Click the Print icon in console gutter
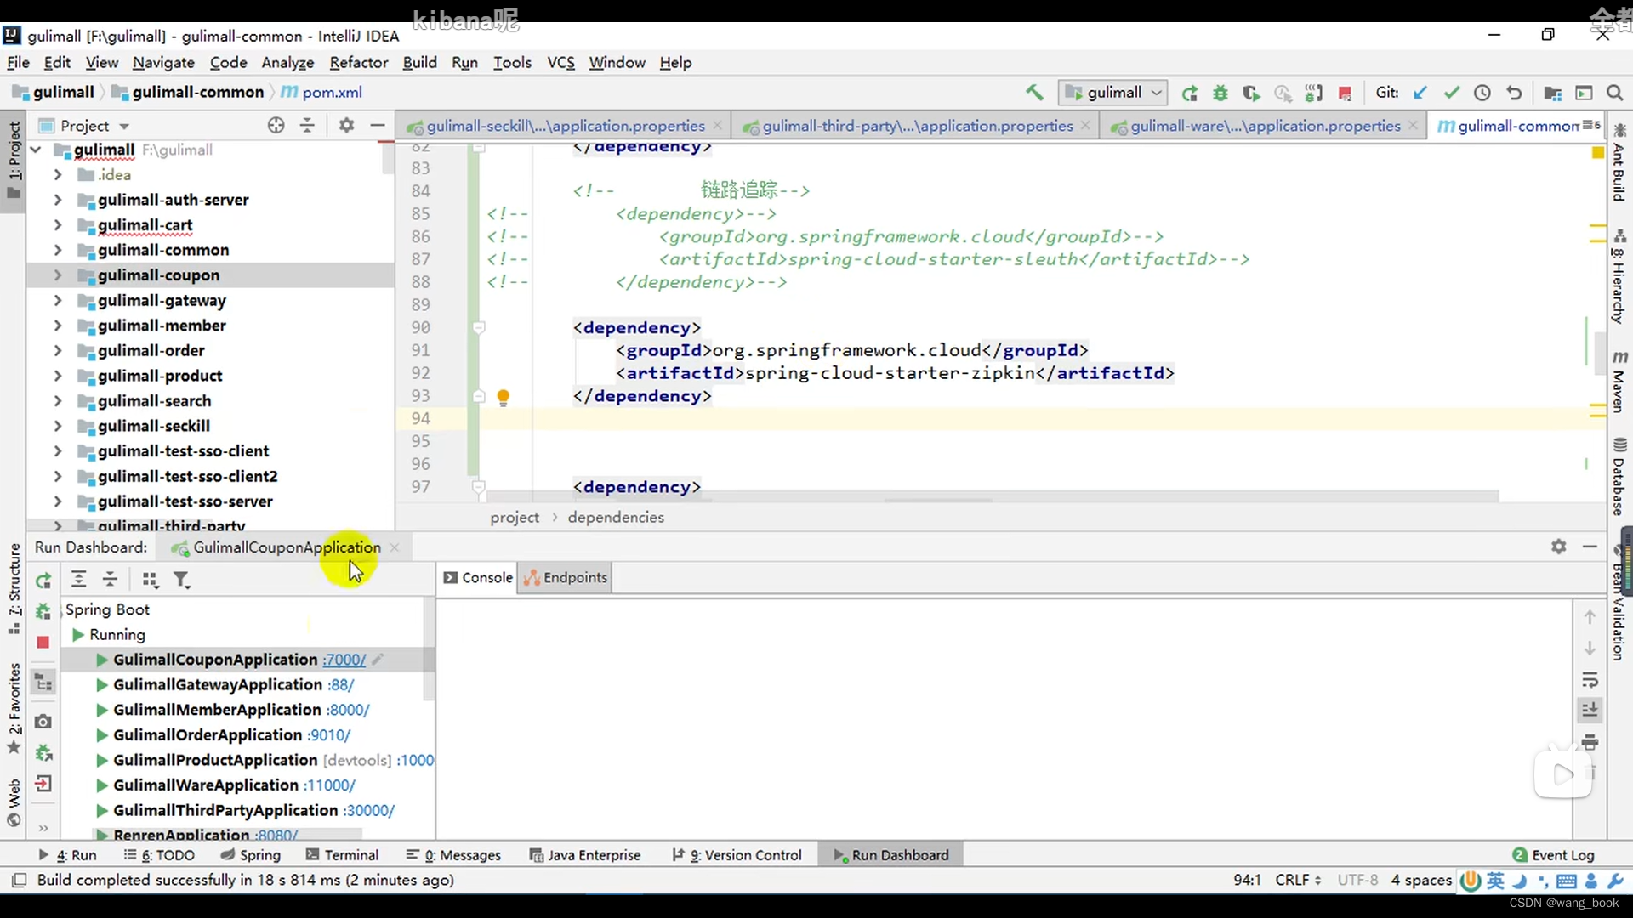Image resolution: width=1633 pixels, height=918 pixels. pyautogui.click(x=1590, y=742)
